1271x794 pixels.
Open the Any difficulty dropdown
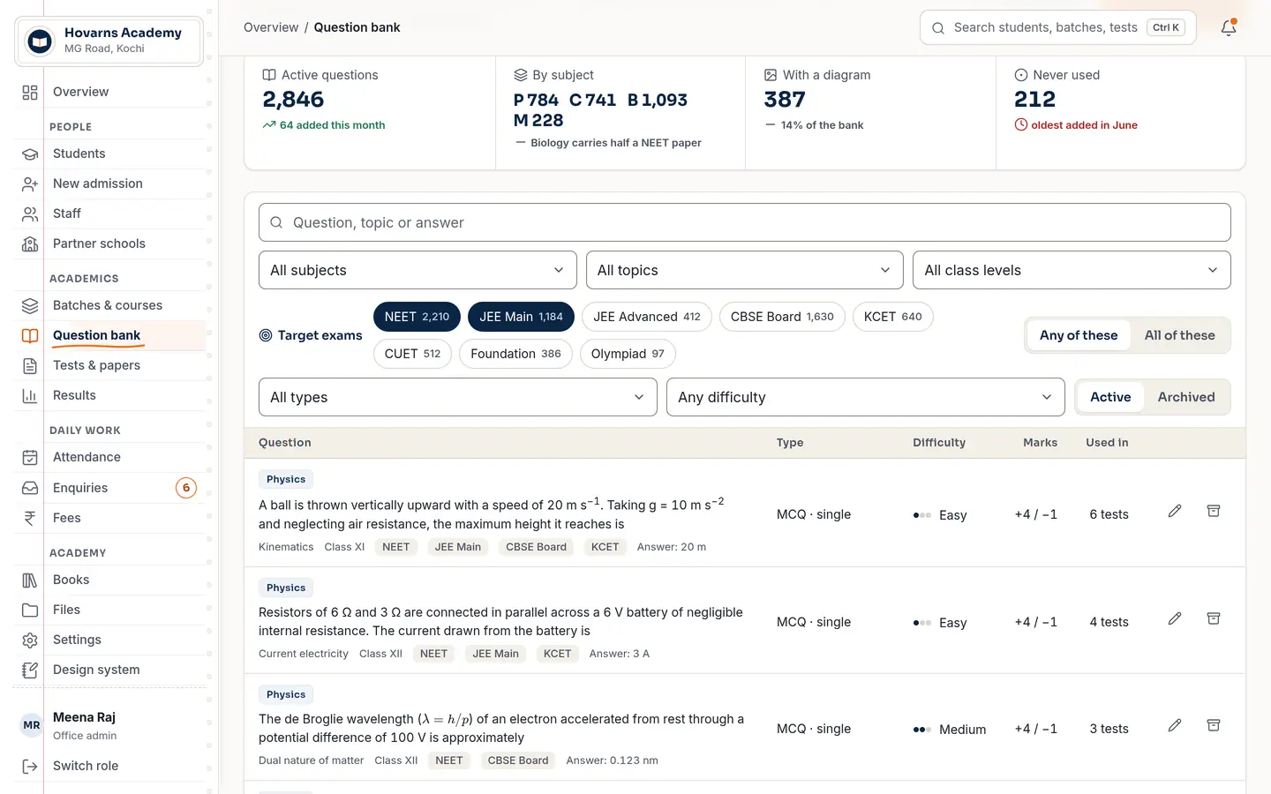(866, 397)
